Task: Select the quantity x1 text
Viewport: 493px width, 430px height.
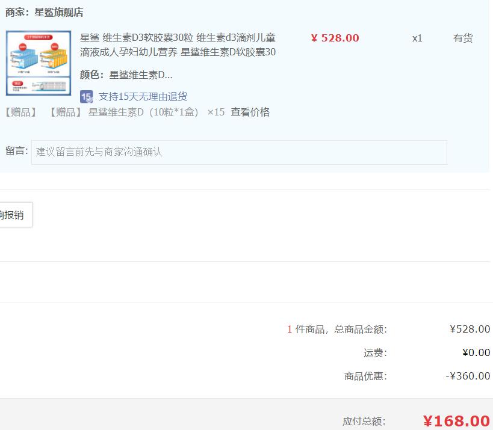Action: [417, 38]
